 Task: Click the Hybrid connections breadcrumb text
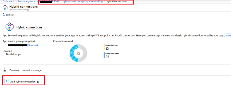tap(117, 2)
